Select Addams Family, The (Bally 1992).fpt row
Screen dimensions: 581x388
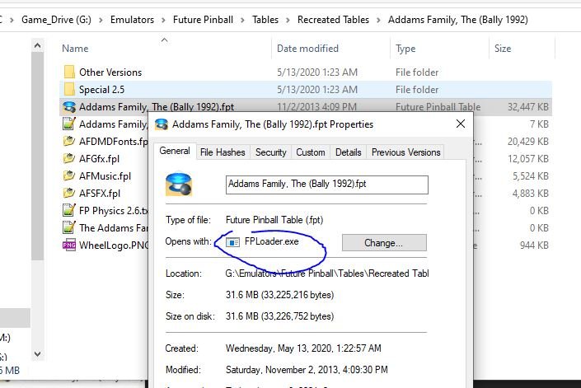(305, 106)
